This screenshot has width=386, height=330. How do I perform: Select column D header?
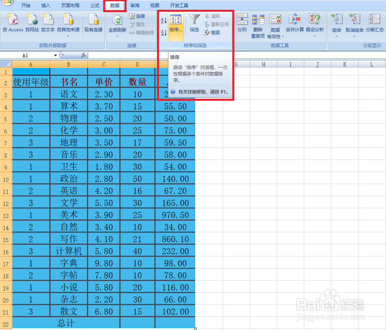click(x=137, y=64)
